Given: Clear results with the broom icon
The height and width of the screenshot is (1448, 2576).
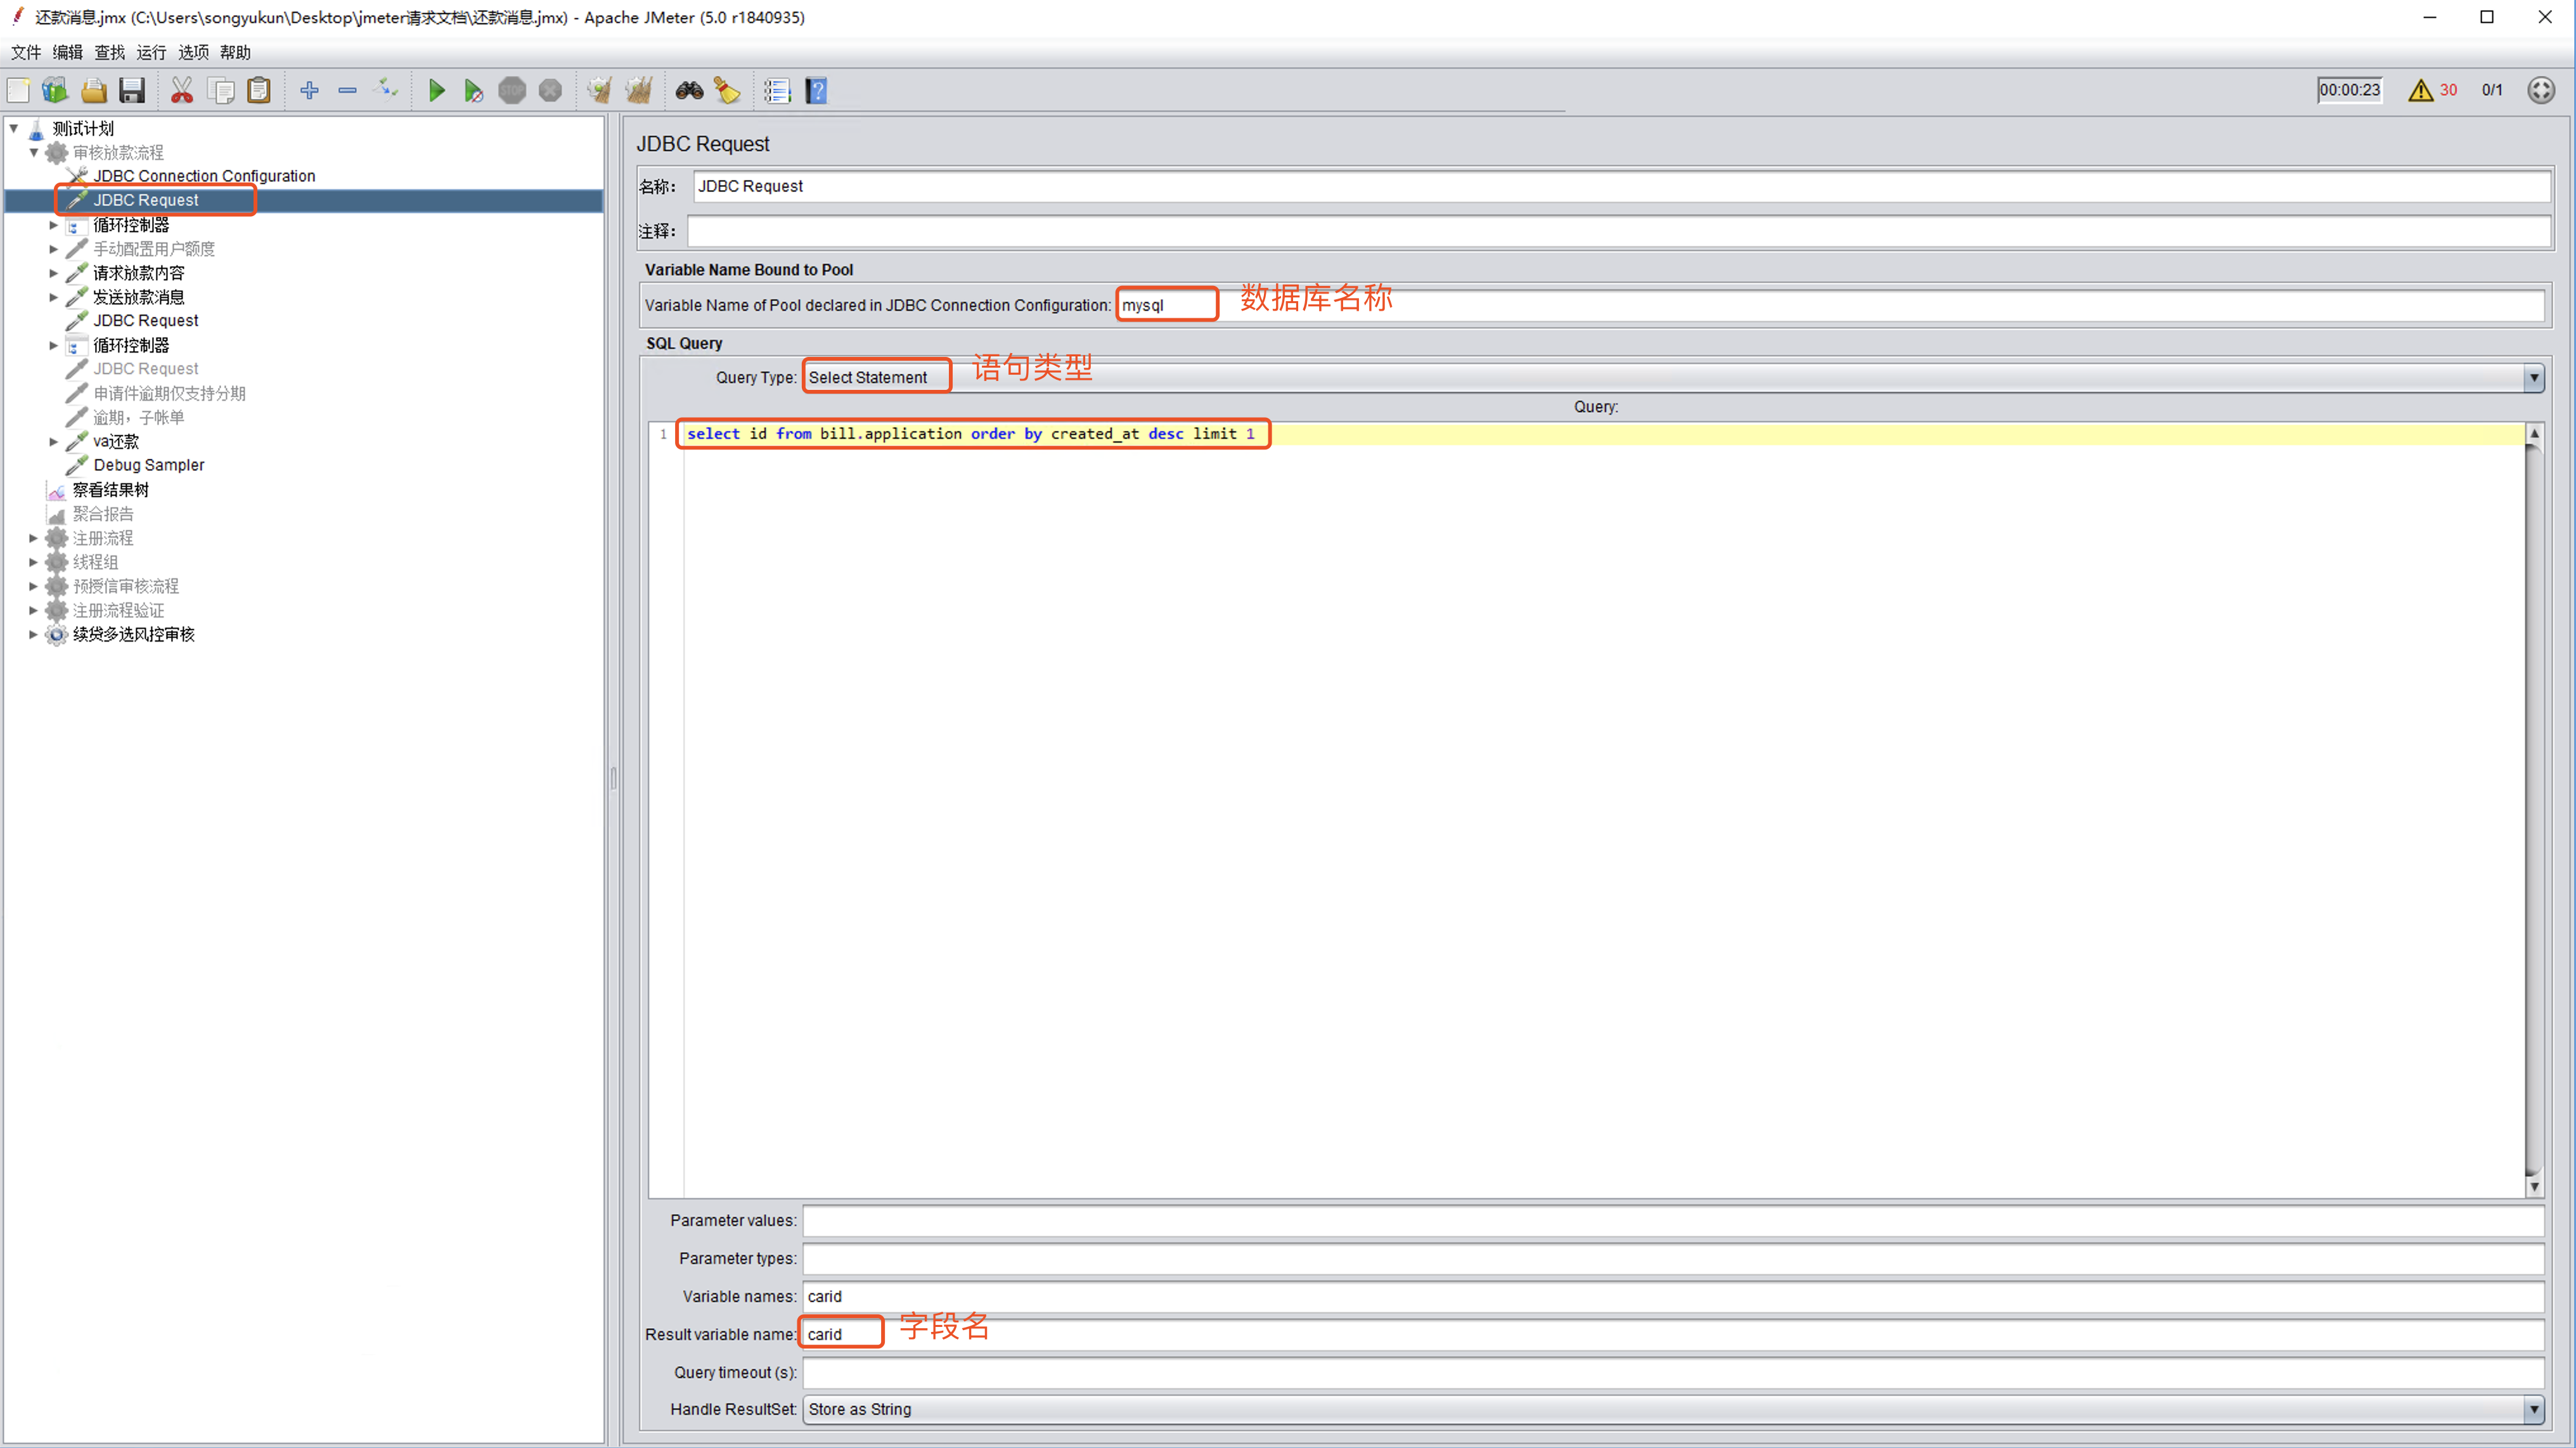Looking at the screenshot, I should [x=600, y=91].
